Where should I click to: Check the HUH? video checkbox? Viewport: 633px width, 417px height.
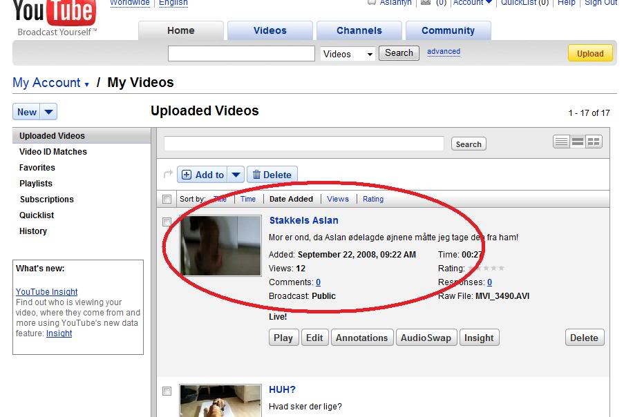point(167,391)
